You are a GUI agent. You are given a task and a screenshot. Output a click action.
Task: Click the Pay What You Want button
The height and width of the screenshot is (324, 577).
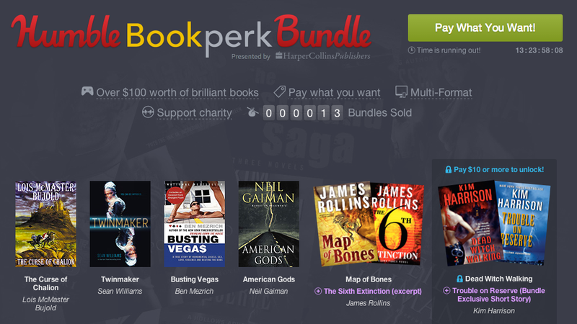point(485,28)
